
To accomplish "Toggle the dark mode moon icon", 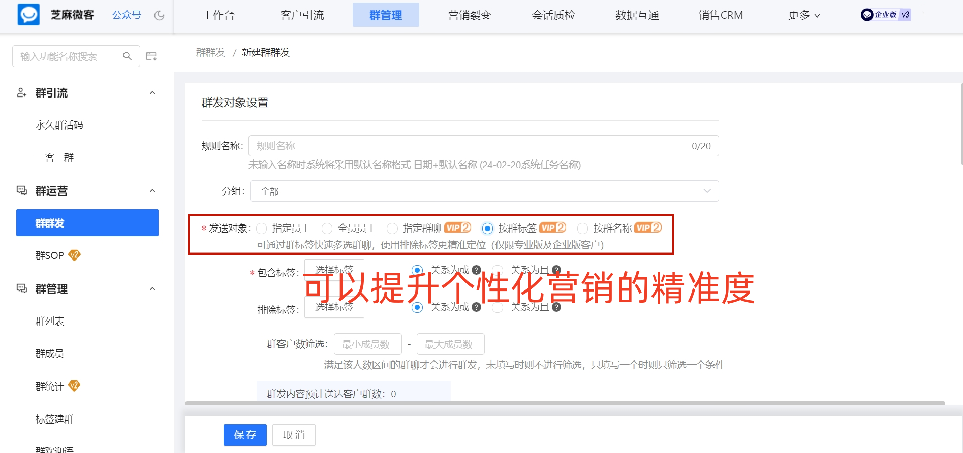I will click(x=160, y=15).
